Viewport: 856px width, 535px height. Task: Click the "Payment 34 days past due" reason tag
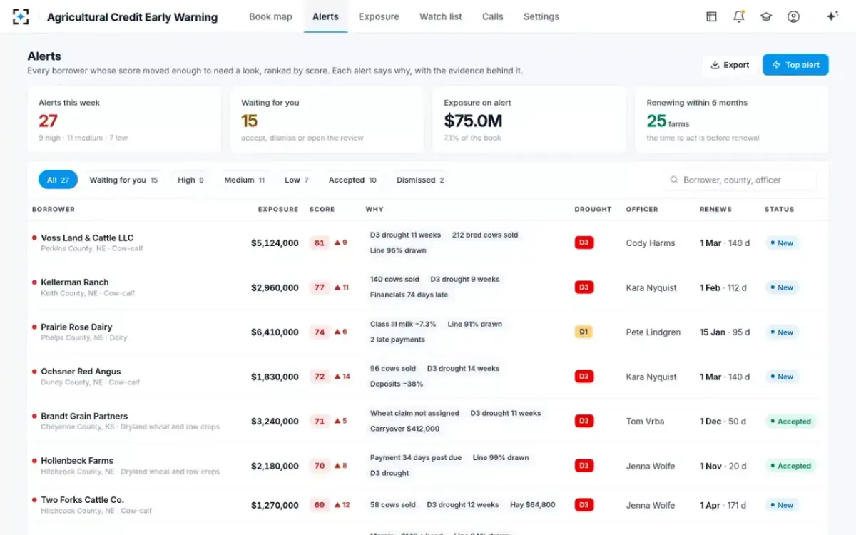point(416,457)
